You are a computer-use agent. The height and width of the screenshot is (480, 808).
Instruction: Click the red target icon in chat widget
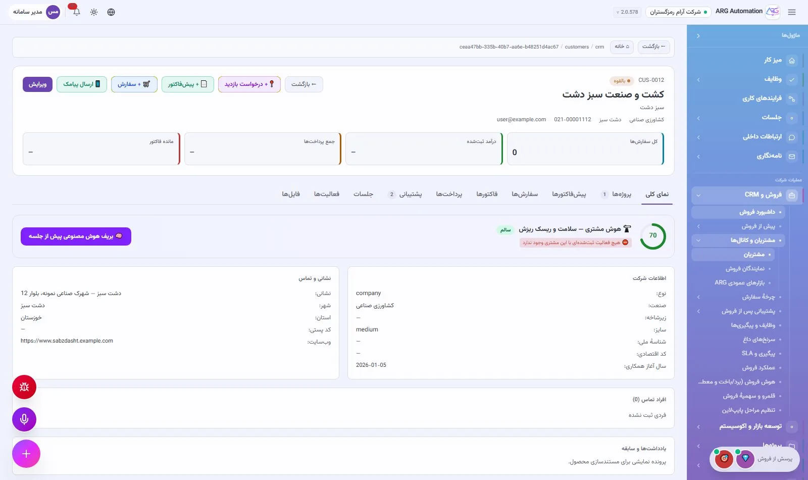coord(724,459)
